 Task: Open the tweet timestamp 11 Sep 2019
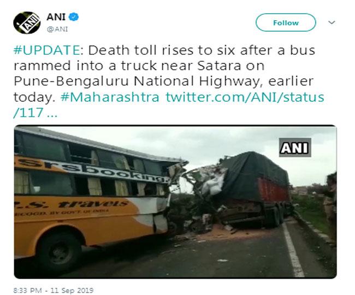53,290
